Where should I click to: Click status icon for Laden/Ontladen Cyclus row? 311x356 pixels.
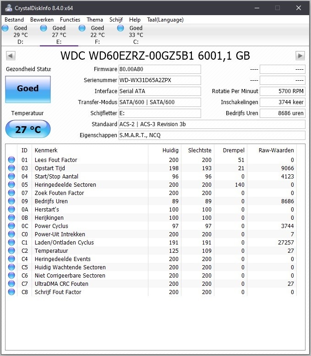tap(11, 242)
